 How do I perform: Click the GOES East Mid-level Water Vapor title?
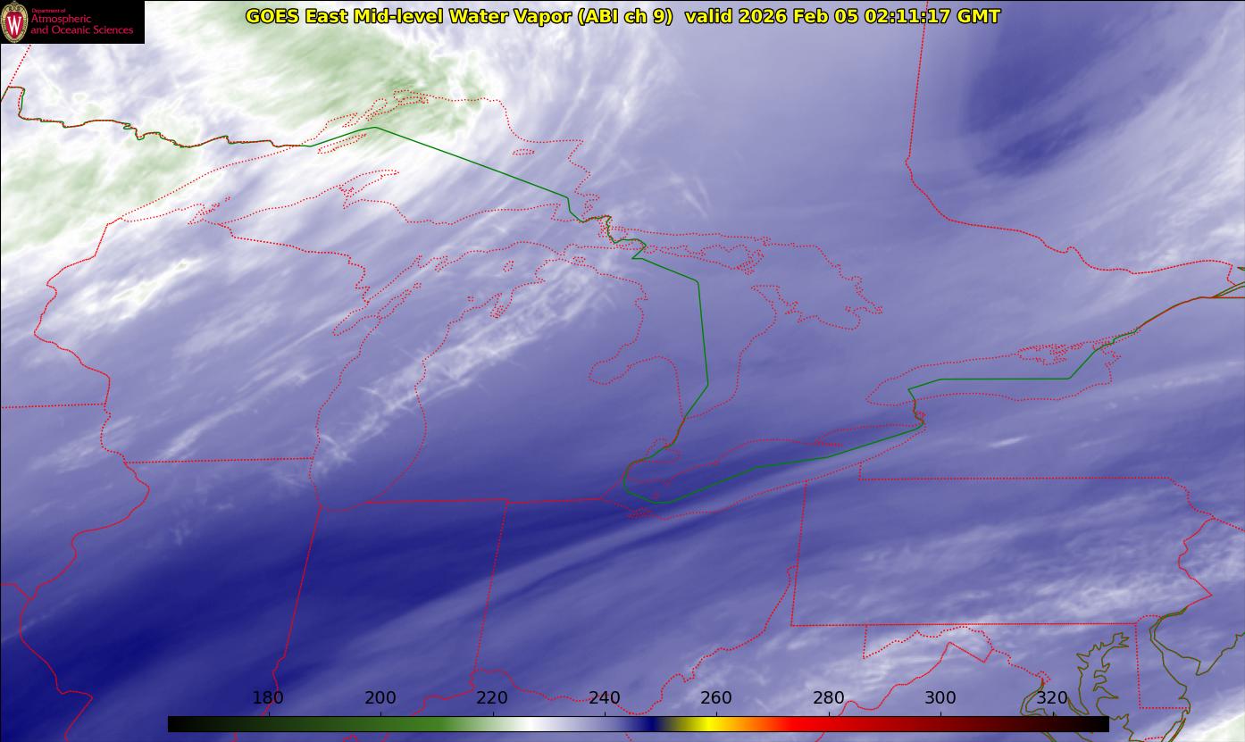[458, 16]
